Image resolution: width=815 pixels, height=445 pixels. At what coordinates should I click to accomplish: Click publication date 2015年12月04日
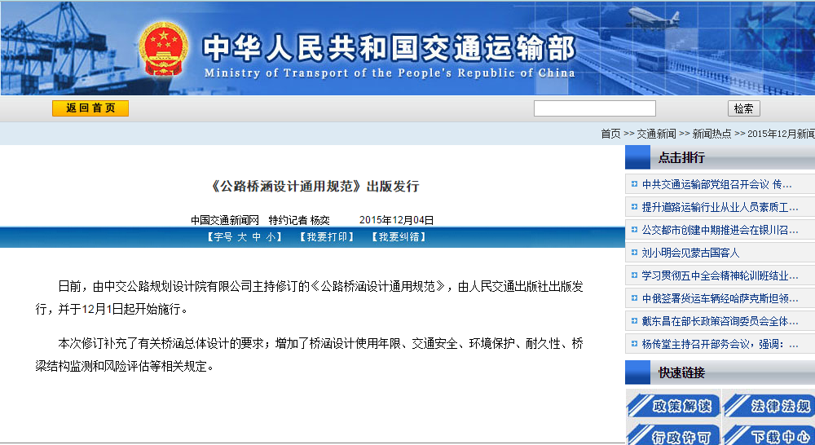click(x=397, y=220)
